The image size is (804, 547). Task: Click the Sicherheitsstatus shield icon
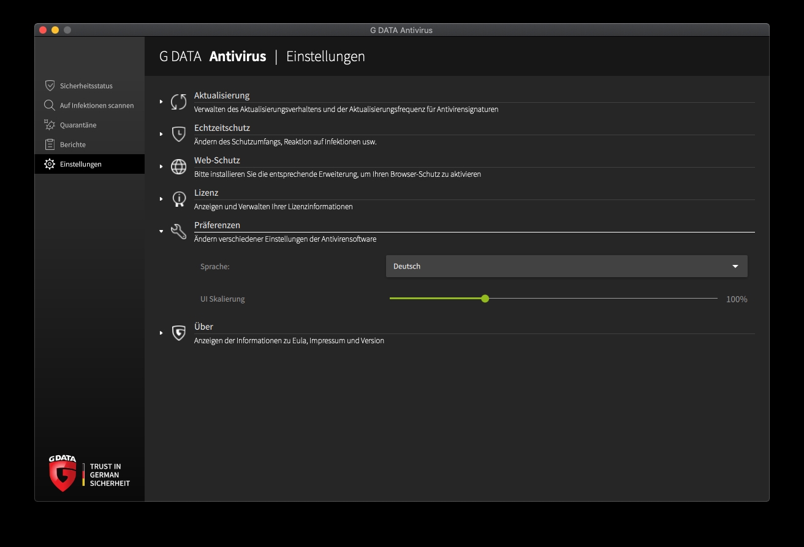point(50,86)
